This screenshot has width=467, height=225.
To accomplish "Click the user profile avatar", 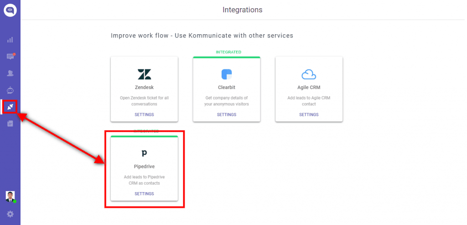I will (10, 197).
